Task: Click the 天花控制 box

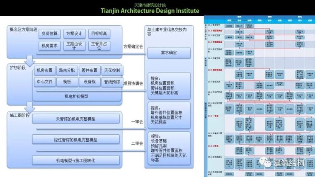Action: (112, 70)
